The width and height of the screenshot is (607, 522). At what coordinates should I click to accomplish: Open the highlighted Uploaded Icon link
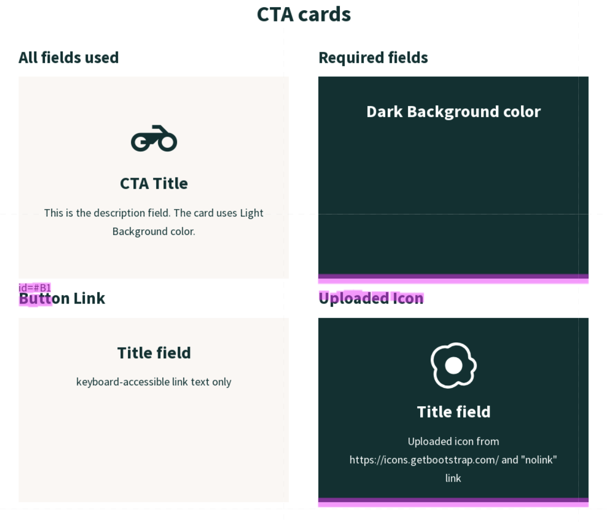pos(371,298)
